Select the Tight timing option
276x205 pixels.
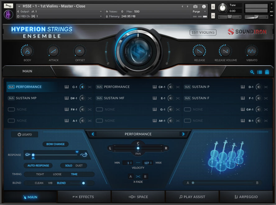click(40, 174)
